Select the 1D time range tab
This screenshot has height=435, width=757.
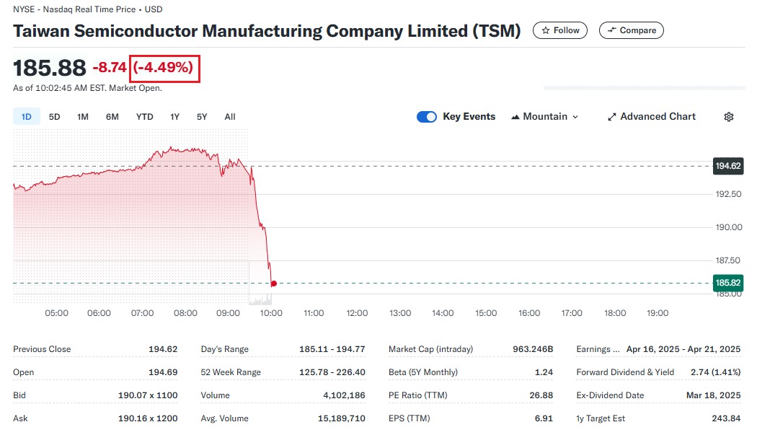(26, 117)
